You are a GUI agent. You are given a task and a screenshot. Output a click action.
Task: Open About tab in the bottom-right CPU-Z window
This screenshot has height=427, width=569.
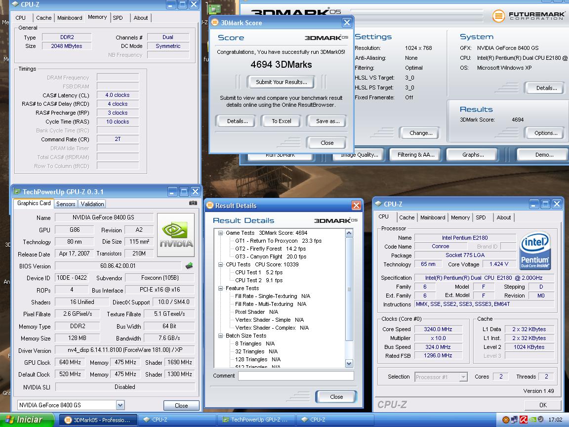click(x=504, y=217)
